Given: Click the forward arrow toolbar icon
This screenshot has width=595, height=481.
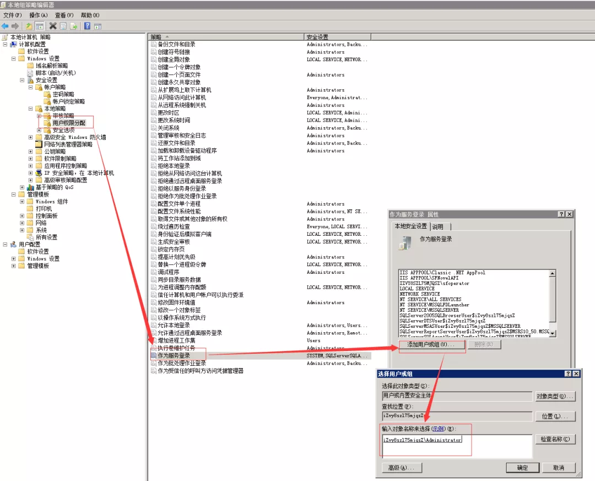Looking at the screenshot, I should point(14,26).
